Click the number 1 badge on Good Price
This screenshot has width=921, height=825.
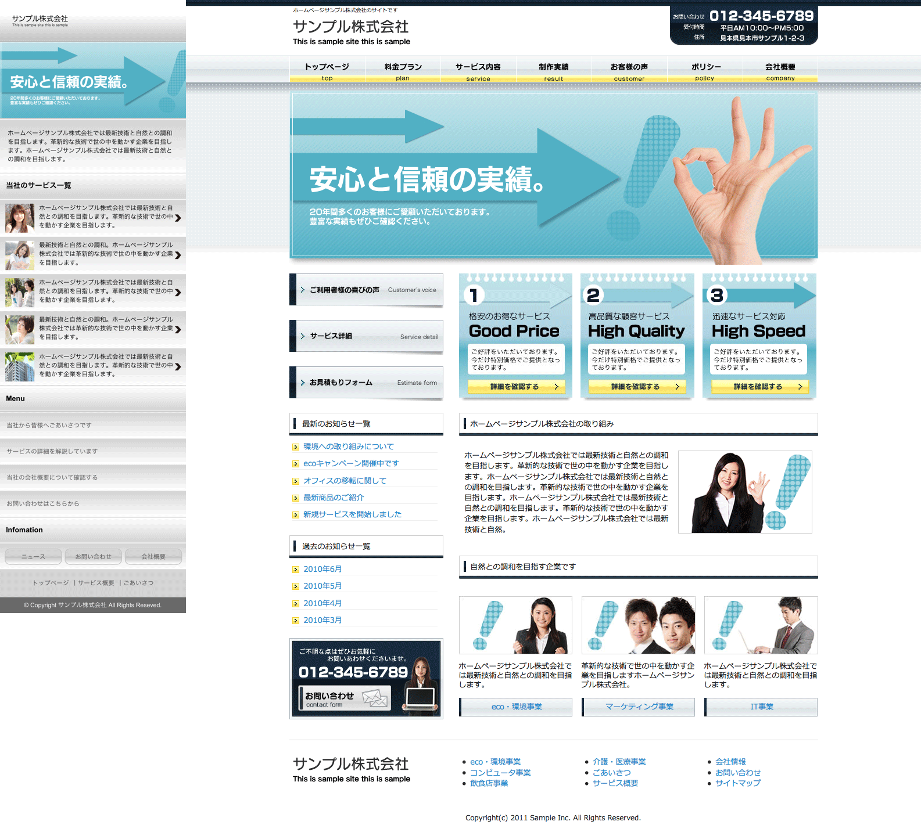474,296
